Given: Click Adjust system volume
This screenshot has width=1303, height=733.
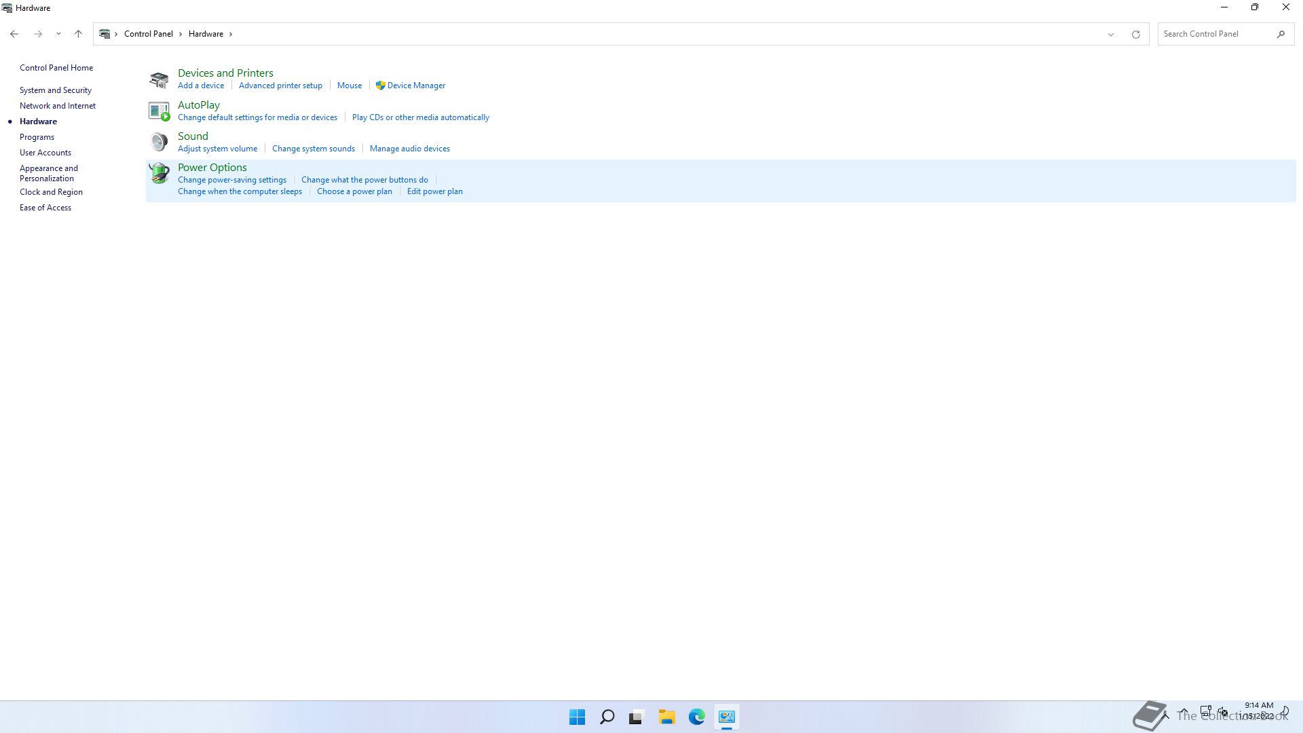Looking at the screenshot, I should [217, 149].
